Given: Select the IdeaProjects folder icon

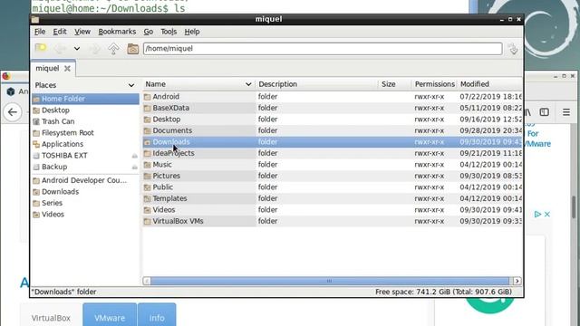Looking at the screenshot, I should 147,153.
